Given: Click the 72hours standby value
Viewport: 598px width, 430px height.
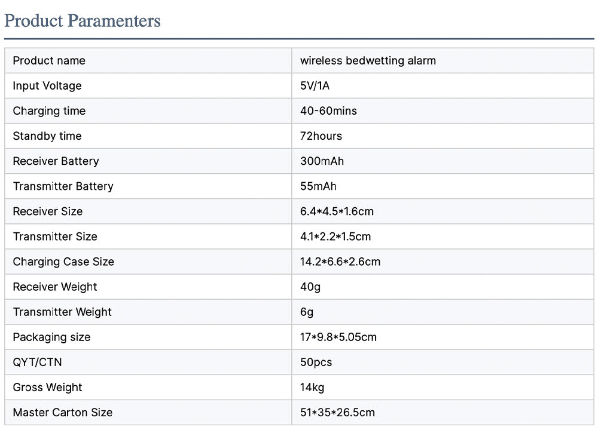Looking at the screenshot, I should (321, 136).
